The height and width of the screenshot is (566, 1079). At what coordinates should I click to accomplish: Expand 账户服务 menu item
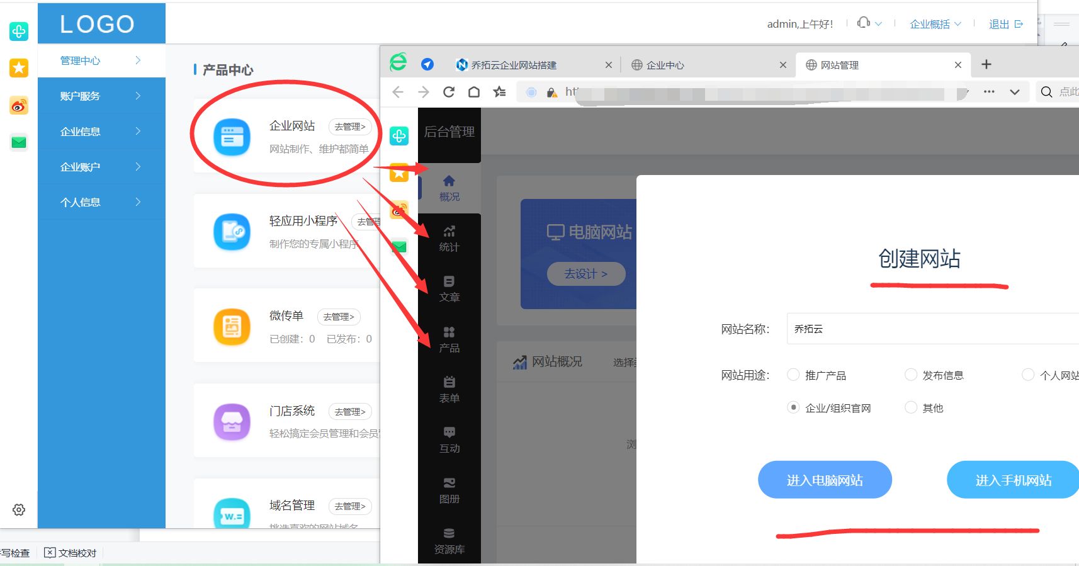point(101,96)
